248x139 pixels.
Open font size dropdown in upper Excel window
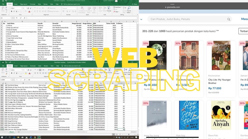pos(26,8)
